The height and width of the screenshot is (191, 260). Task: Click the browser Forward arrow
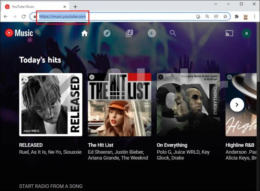tap(15, 17)
